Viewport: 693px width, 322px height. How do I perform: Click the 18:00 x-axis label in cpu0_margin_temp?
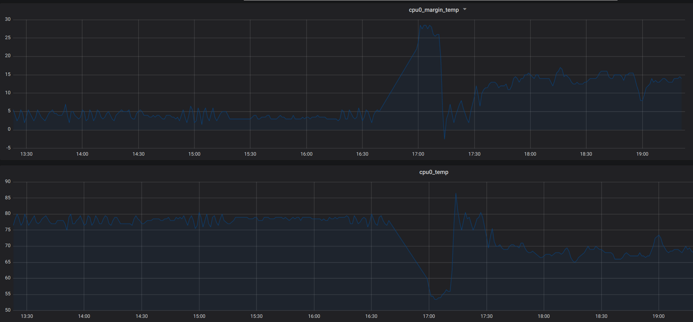tap(530, 154)
